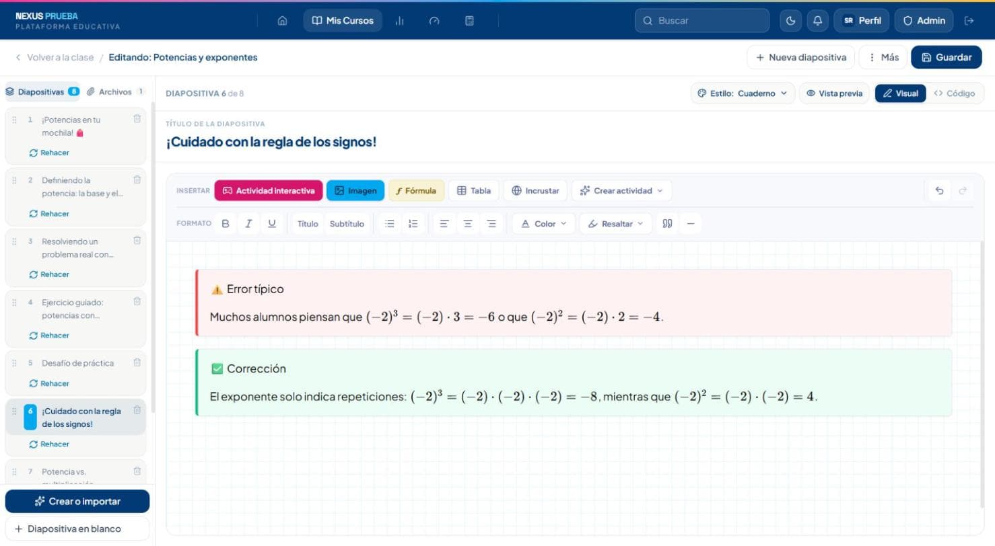Switch to Visual editing mode

(901, 93)
